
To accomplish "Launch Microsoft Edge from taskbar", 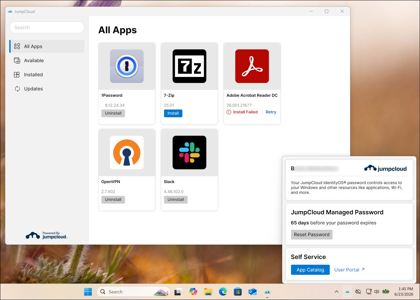I will point(223,292).
